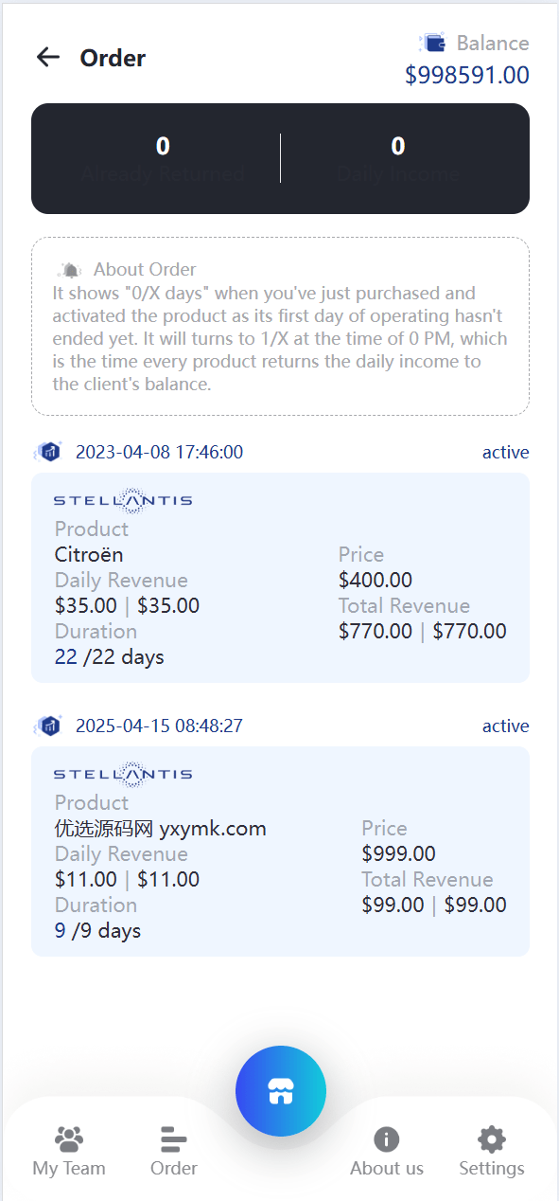
Task: Open the About us info icon
Action: coord(387,1138)
